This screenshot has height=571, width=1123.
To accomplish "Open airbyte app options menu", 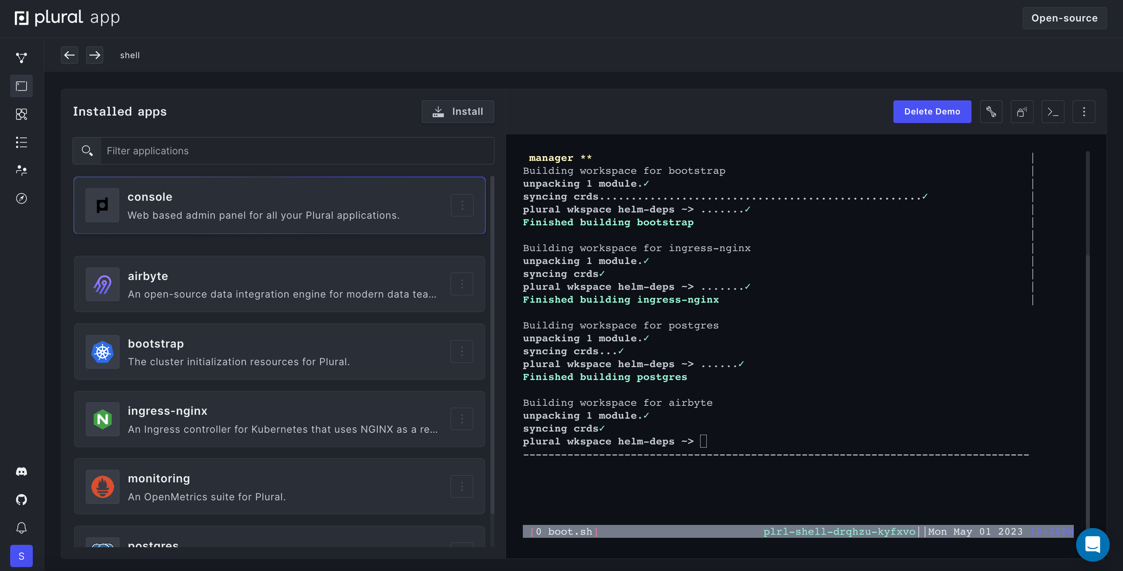I will pyautogui.click(x=462, y=284).
